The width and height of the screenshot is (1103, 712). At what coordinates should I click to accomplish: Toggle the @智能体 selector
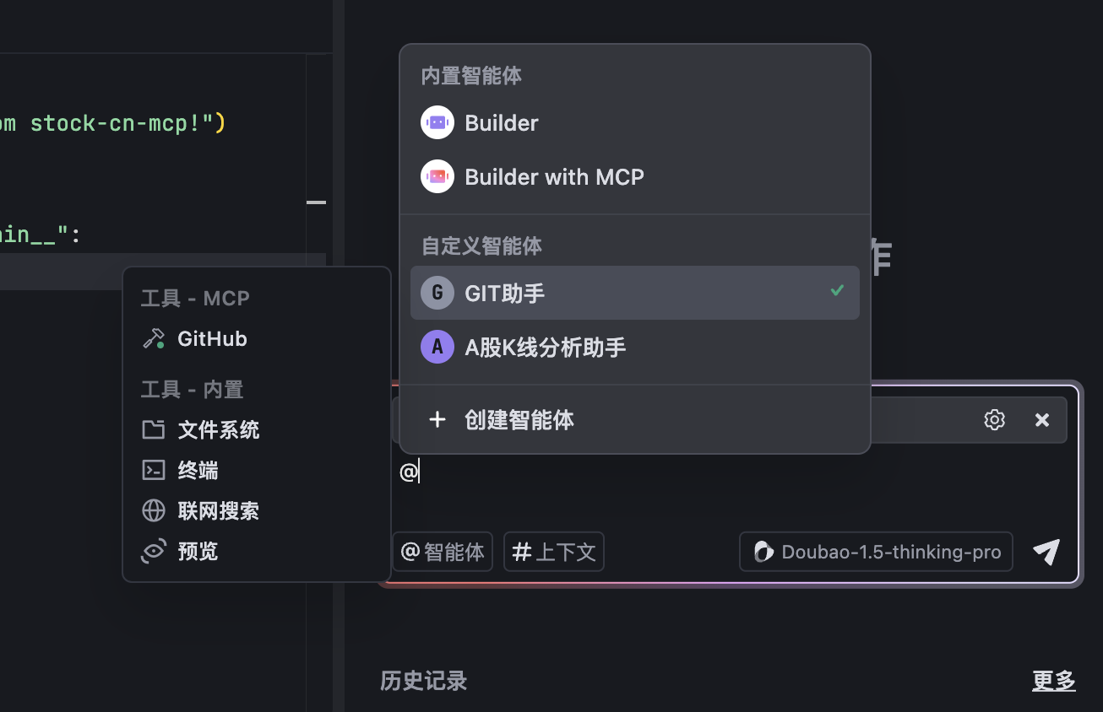click(x=442, y=552)
